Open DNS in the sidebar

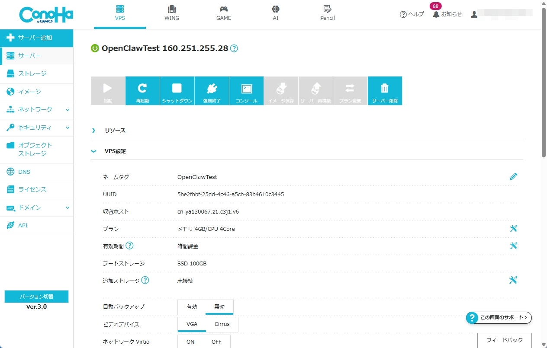37,172
